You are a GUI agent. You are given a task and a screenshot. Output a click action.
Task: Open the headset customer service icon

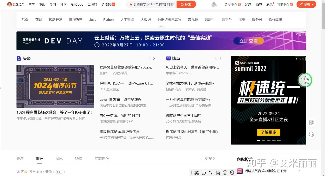tap(311, 134)
